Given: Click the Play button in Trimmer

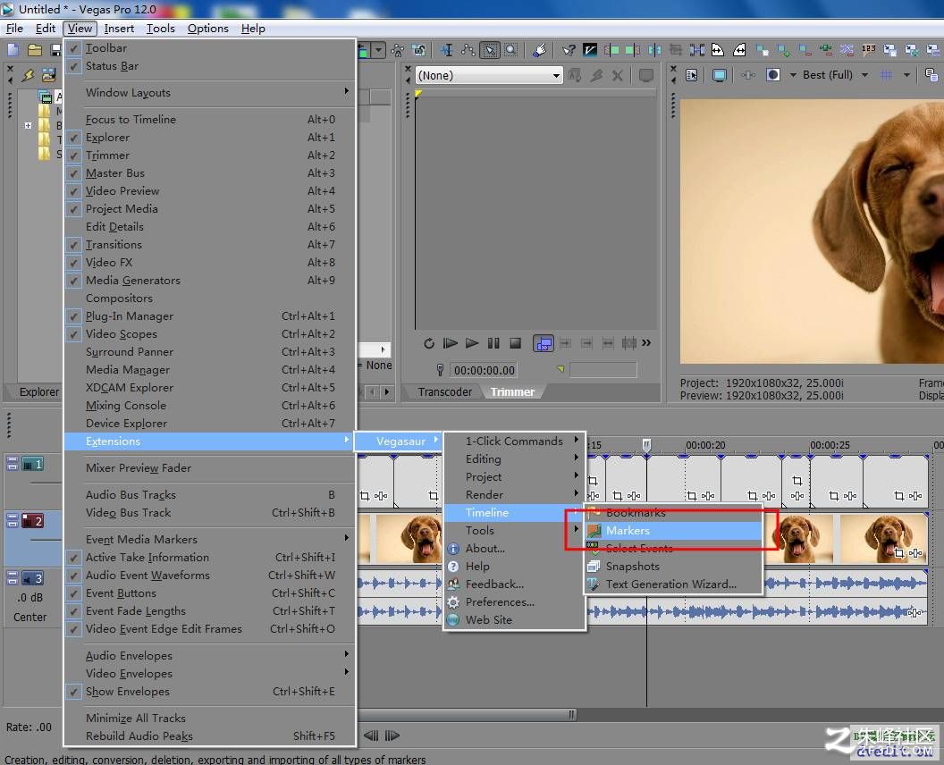Looking at the screenshot, I should (x=471, y=343).
